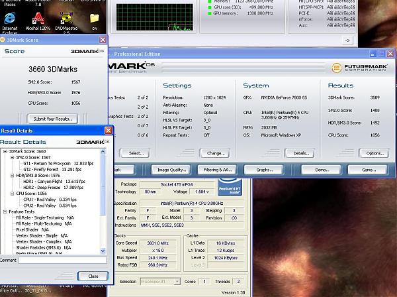
Task: Launch the Demo... button
Action: pyautogui.click(x=322, y=170)
